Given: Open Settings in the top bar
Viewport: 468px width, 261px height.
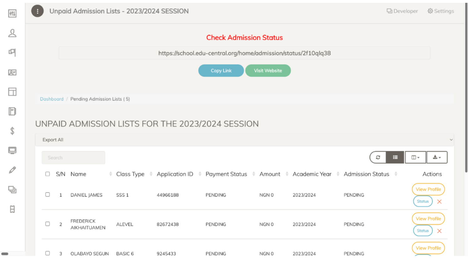Looking at the screenshot, I should pos(441,11).
